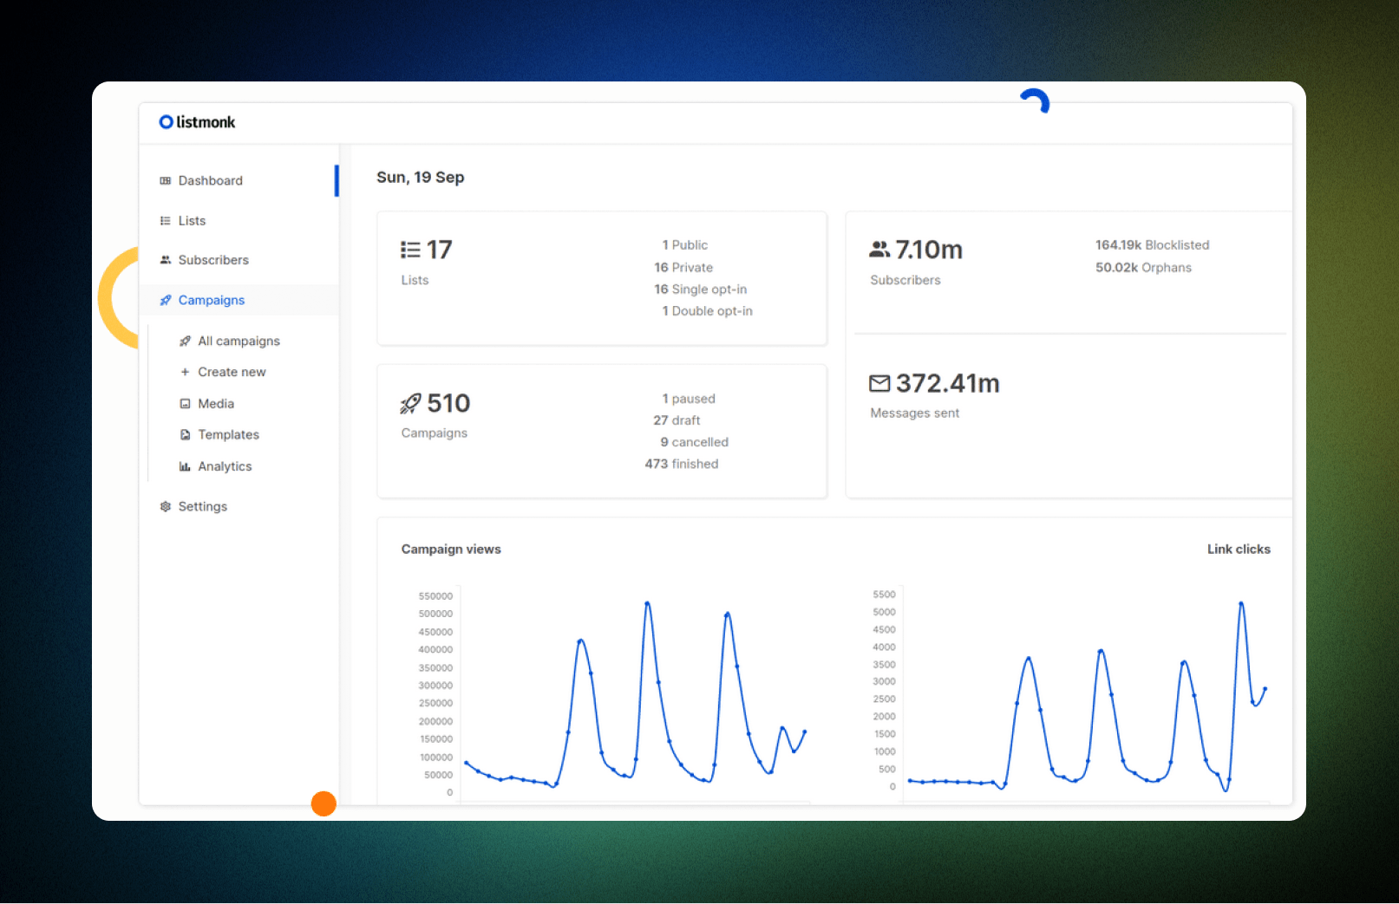Open the Dashboard menu item
Image resolution: width=1399 pixels, height=904 pixels.
(239, 181)
